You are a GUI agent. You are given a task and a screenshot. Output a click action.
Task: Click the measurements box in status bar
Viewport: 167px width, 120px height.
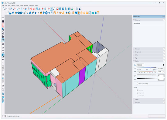[x=157, y=116]
